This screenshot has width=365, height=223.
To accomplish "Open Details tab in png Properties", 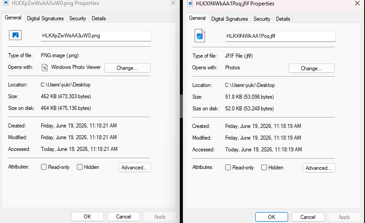I will (99, 18).
